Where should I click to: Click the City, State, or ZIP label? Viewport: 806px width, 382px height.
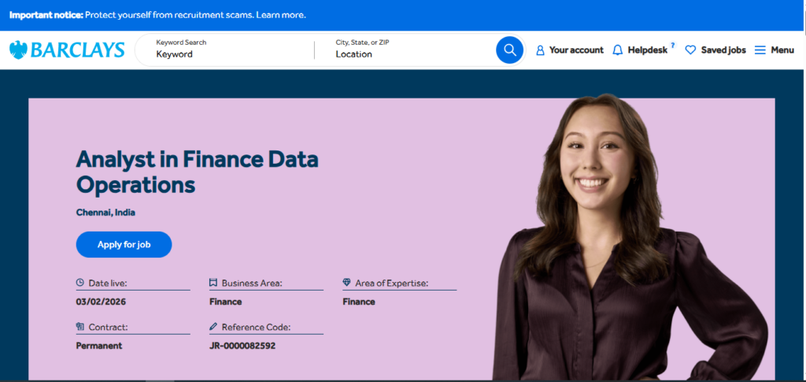coord(362,43)
